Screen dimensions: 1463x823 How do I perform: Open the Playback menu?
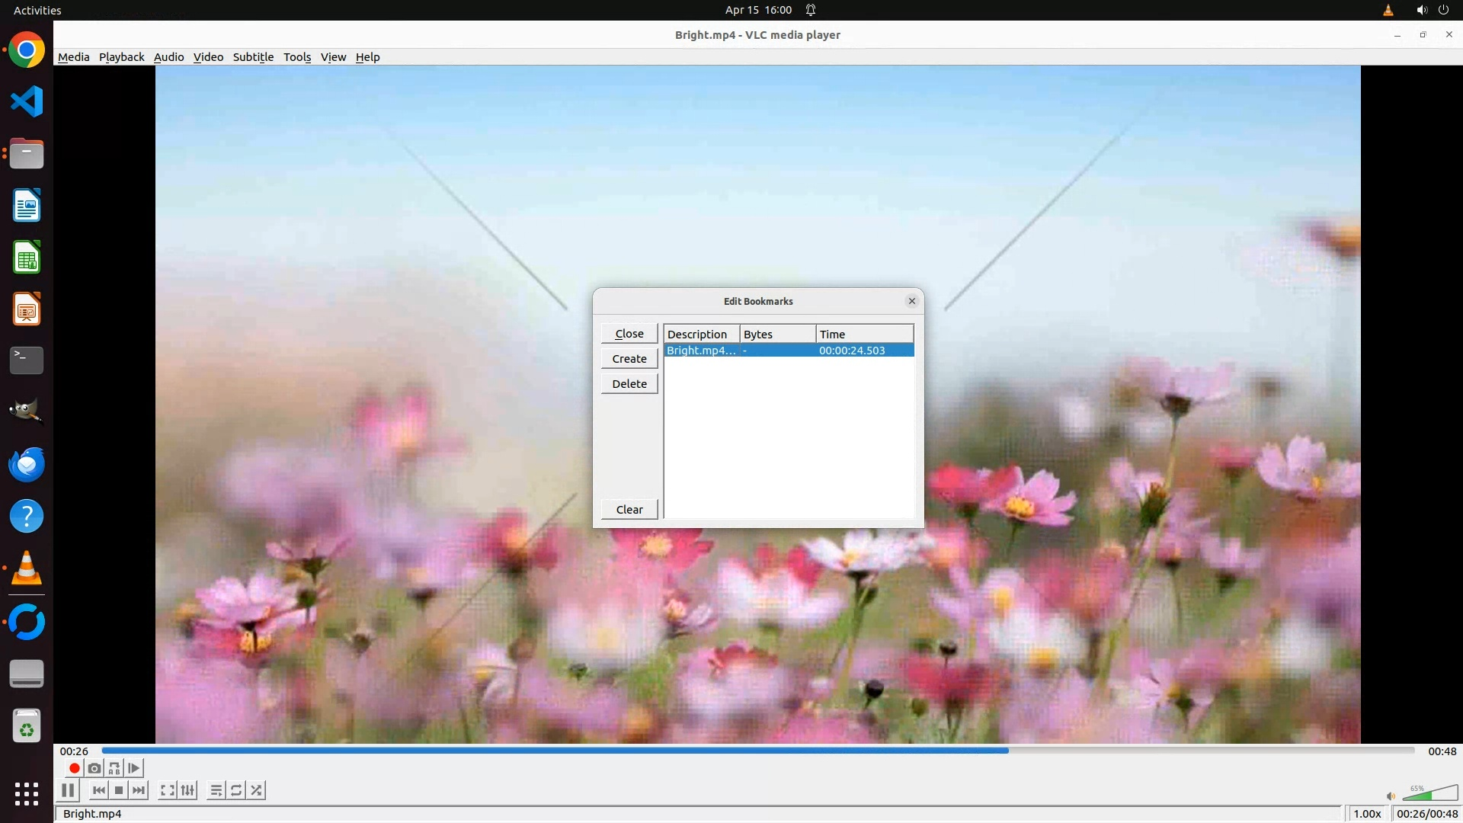(121, 57)
